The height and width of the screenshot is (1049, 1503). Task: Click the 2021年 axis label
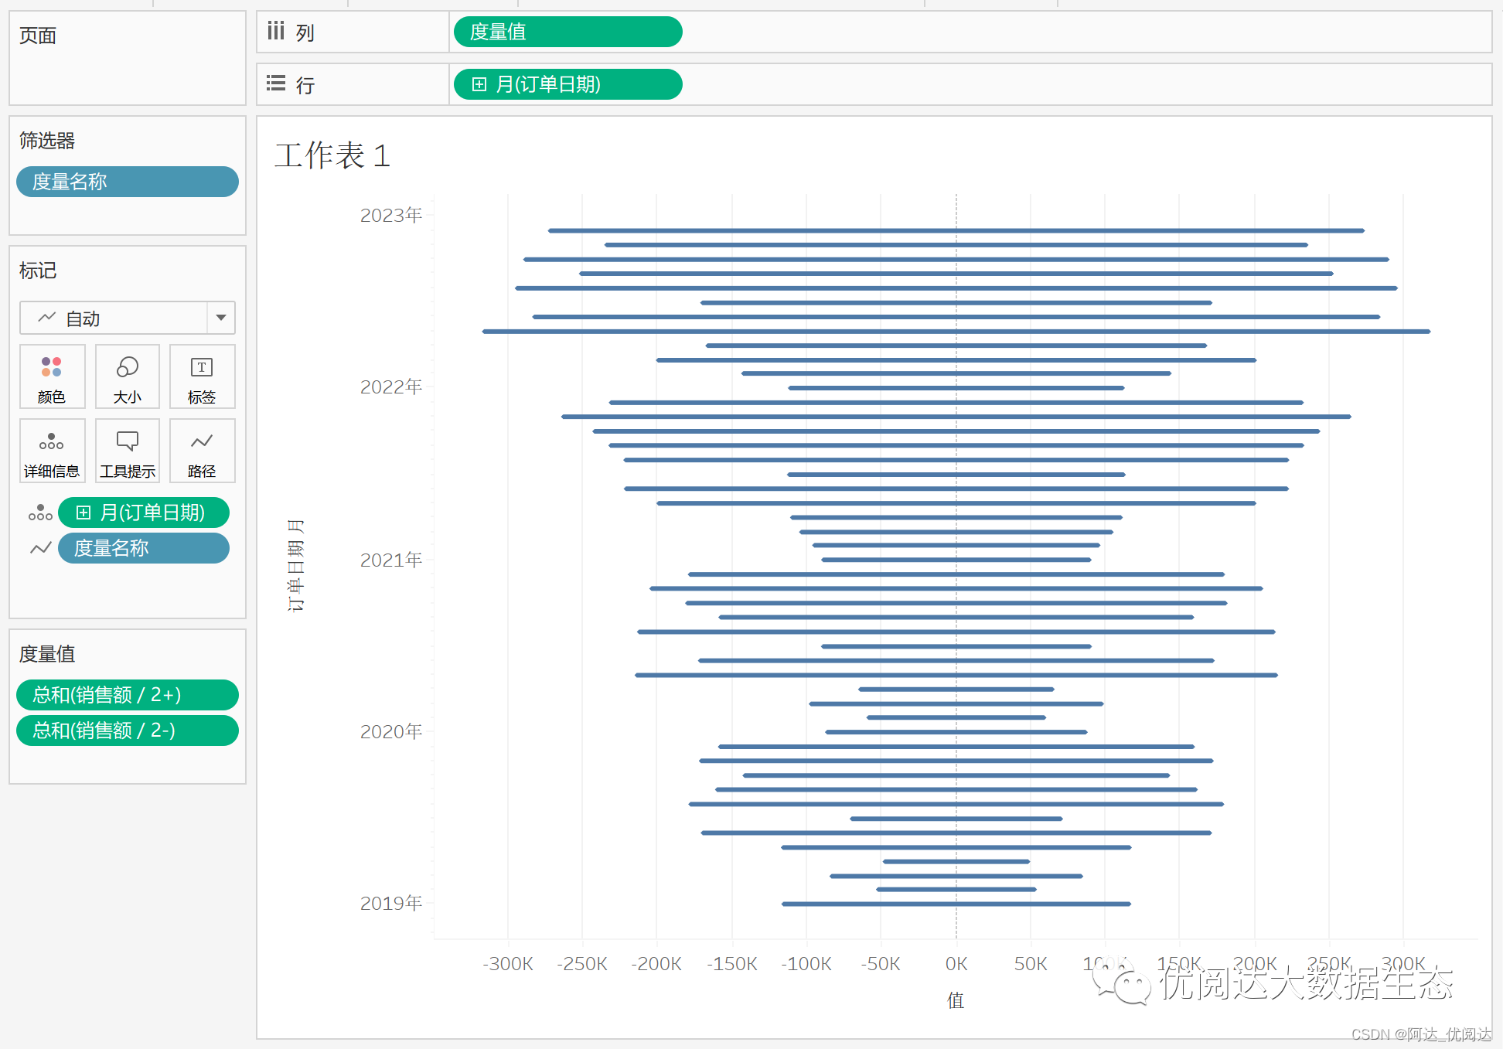pyautogui.click(x=391, y=560)
